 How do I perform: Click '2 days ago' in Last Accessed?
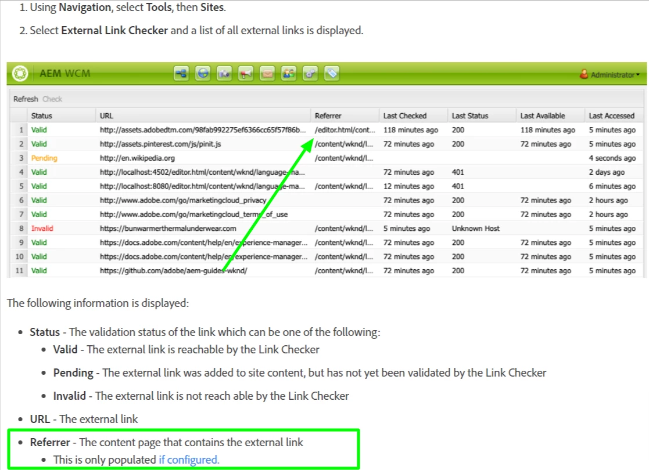[607, 172]
